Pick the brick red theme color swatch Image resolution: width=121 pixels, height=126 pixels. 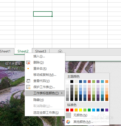(89, 81)
